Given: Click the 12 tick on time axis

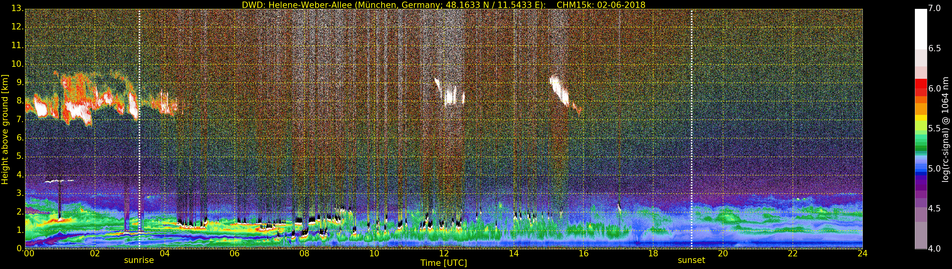Looking at the screenshot, I should (x=444, y=253).
